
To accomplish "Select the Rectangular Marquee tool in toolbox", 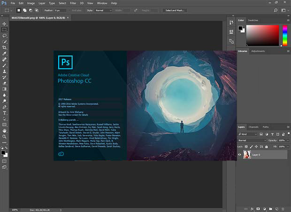I will click(4, 30).
